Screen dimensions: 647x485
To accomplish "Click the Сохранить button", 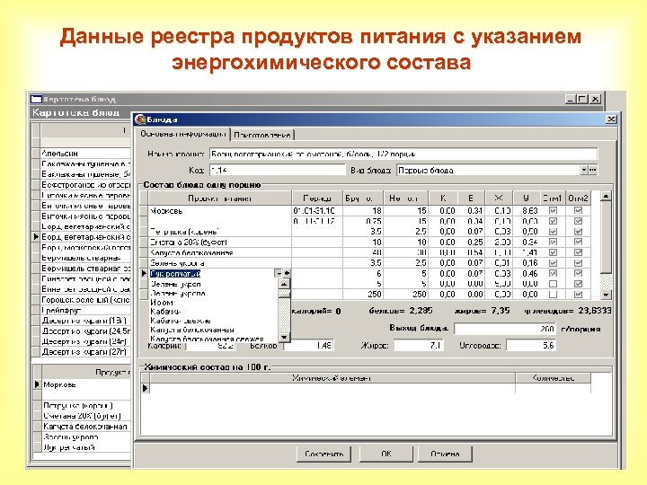I will coord(323,454).
